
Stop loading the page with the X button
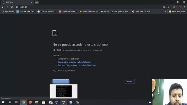point(12,7)
